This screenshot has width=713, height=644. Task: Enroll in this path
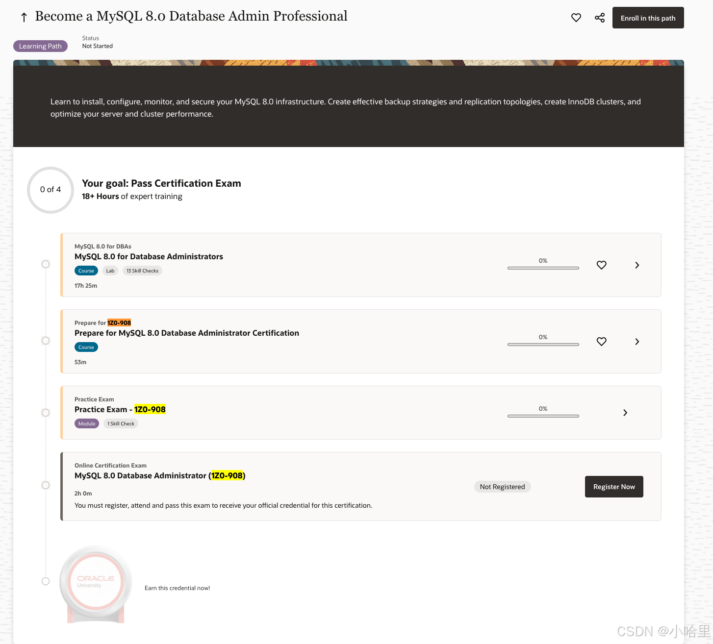tap(648, 18)
